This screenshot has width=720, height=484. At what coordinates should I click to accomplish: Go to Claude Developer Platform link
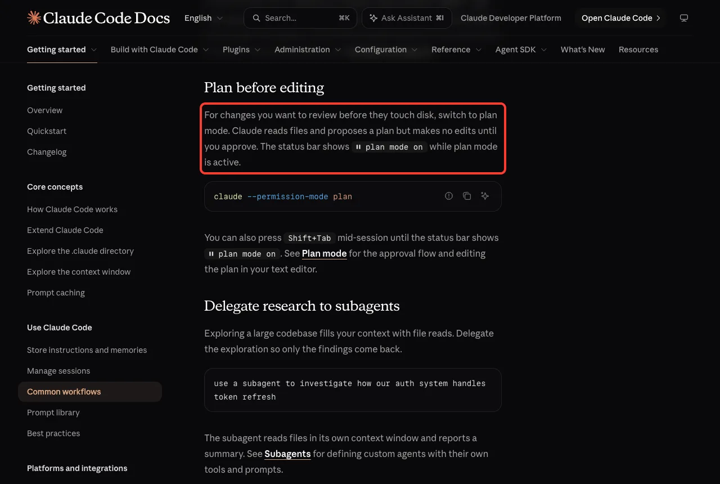511,18
